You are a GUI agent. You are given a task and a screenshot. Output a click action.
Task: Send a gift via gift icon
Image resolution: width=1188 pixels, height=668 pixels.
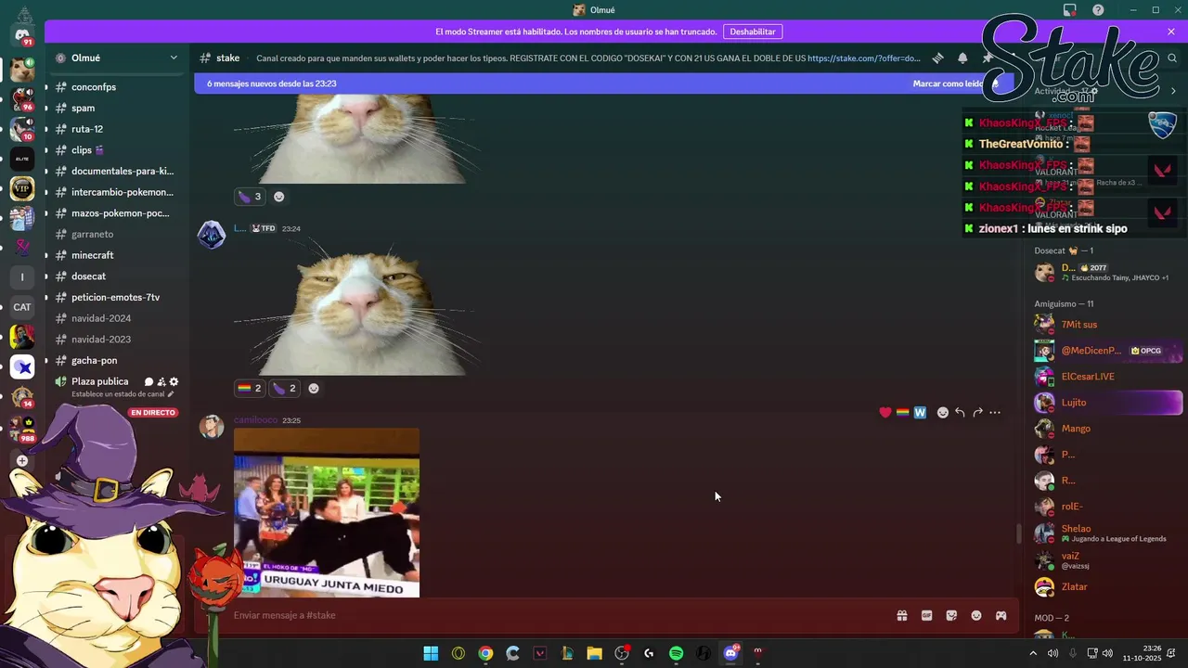(x=901, y=615)
